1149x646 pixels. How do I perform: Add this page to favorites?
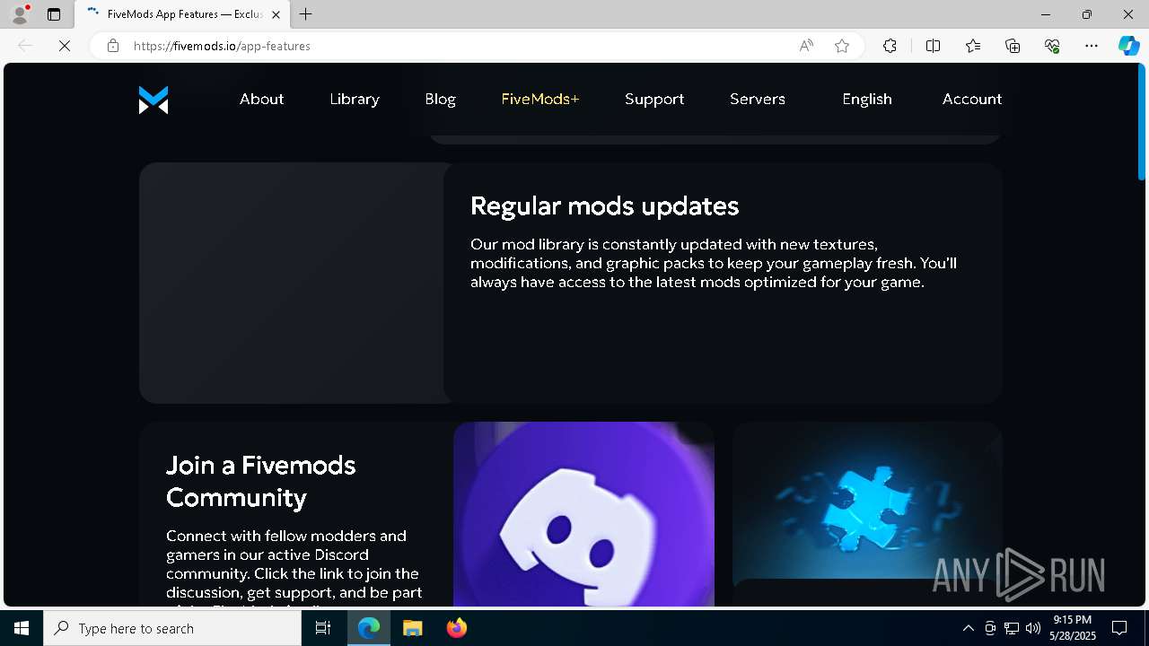pos(842,46)
